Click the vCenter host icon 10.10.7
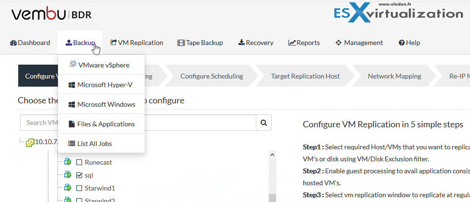 [x=30, y=143]
